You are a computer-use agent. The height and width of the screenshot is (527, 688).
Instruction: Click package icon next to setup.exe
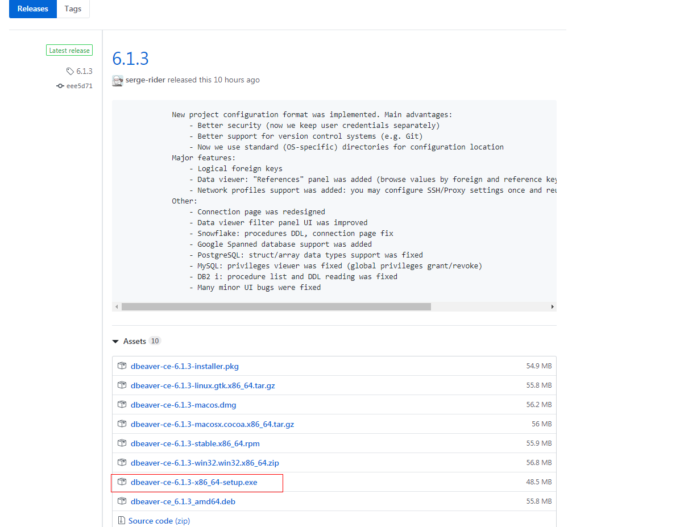122,482
